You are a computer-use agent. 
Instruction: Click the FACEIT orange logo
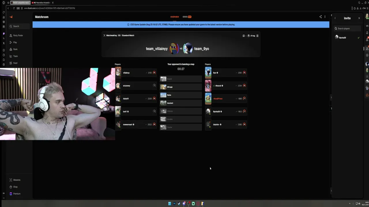pyautogui.click(x=11, y=17)
